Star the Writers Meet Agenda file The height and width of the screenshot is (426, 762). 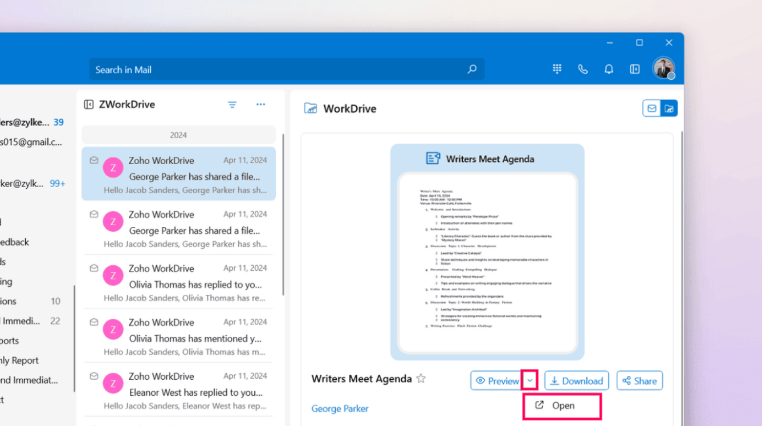[x=421, y=379]
